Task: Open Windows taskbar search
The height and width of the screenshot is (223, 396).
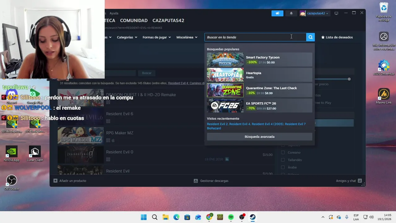Action: (x=155, y=217)
